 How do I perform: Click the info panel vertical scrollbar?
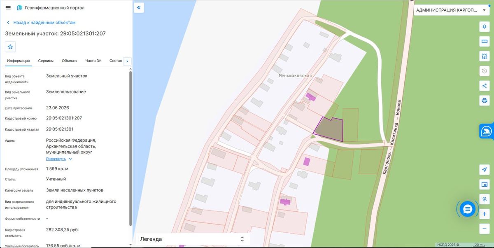pyautogui.click(x=130, y=148)
